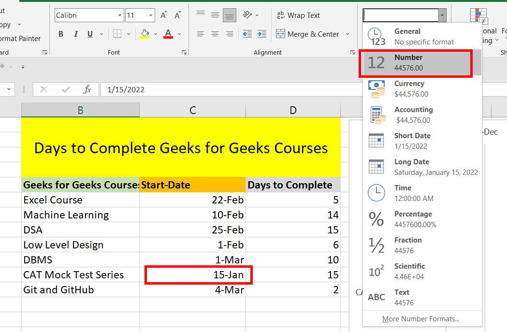Click Format Painter button
This screenshot has height=332, width=507.
coord(20,39)
